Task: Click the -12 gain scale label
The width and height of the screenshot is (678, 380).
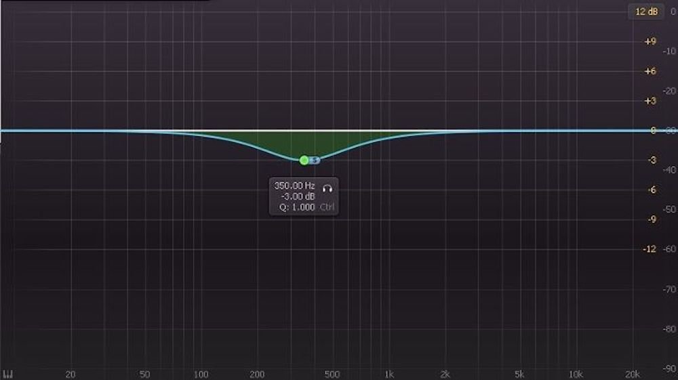Action: [649, 249]
